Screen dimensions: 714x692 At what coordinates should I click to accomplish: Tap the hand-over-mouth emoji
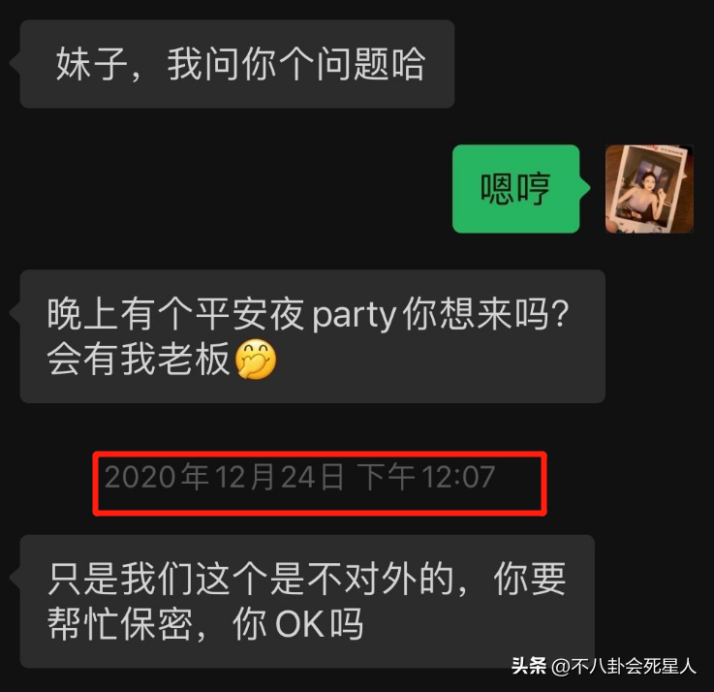click(x=256, y=360)
